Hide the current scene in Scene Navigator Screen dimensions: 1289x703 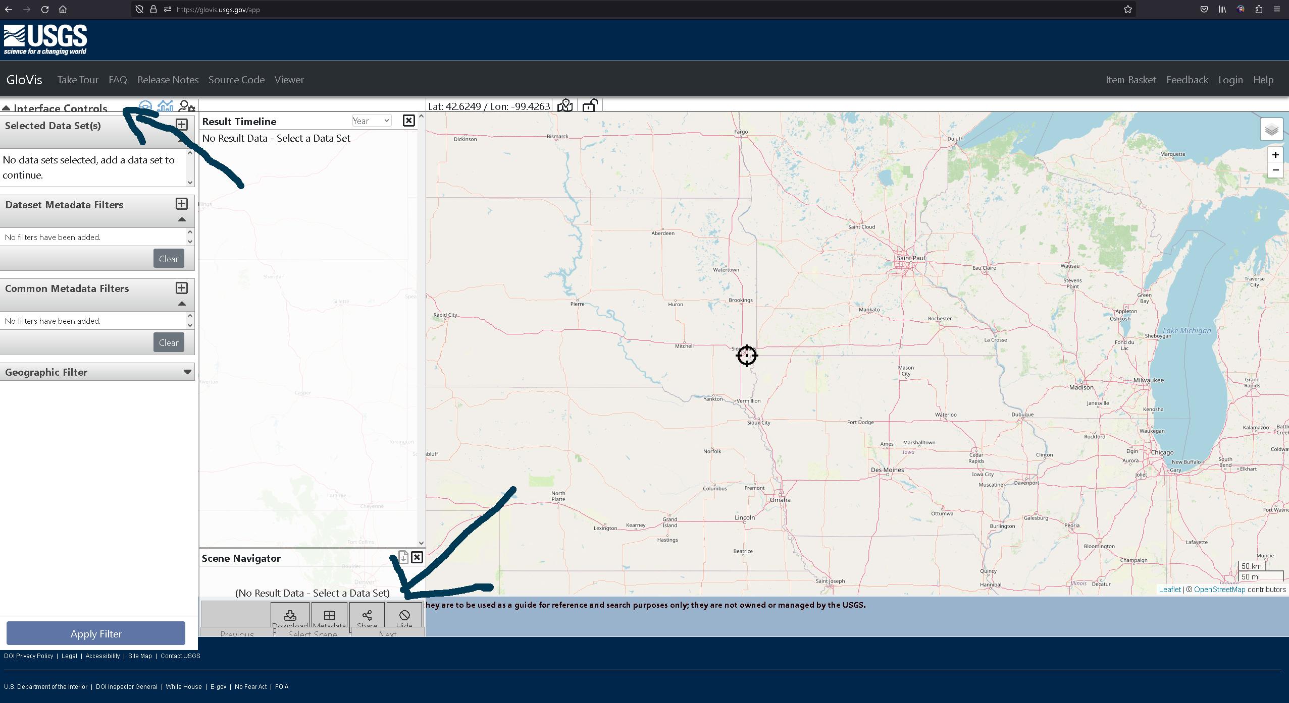point(404,616)
